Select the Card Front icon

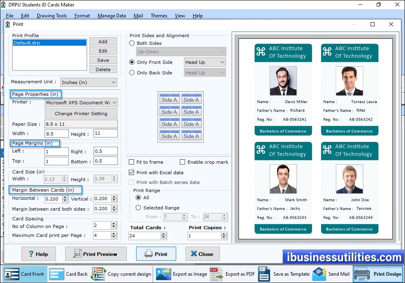24,274
